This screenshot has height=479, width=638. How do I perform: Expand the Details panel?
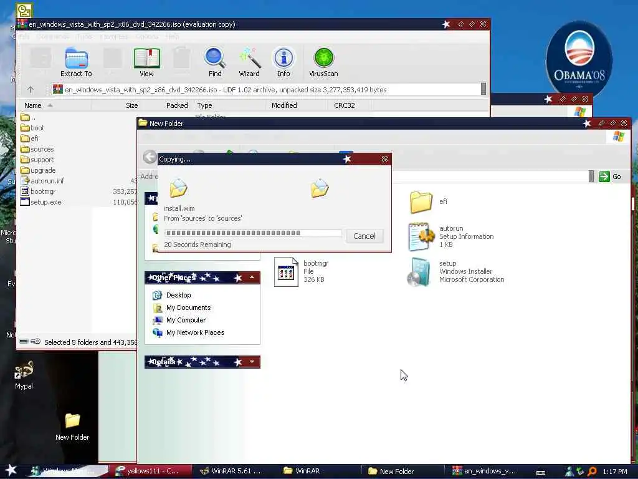pyautogui.click(x=252, y=362)
